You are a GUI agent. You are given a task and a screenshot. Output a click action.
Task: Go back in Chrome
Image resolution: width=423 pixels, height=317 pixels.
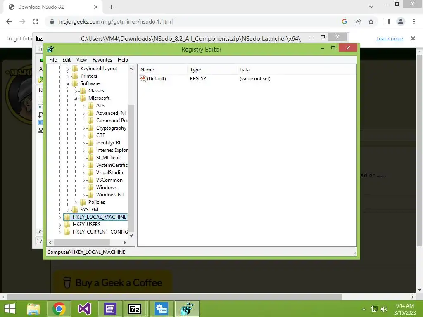[x=9, y=21]
